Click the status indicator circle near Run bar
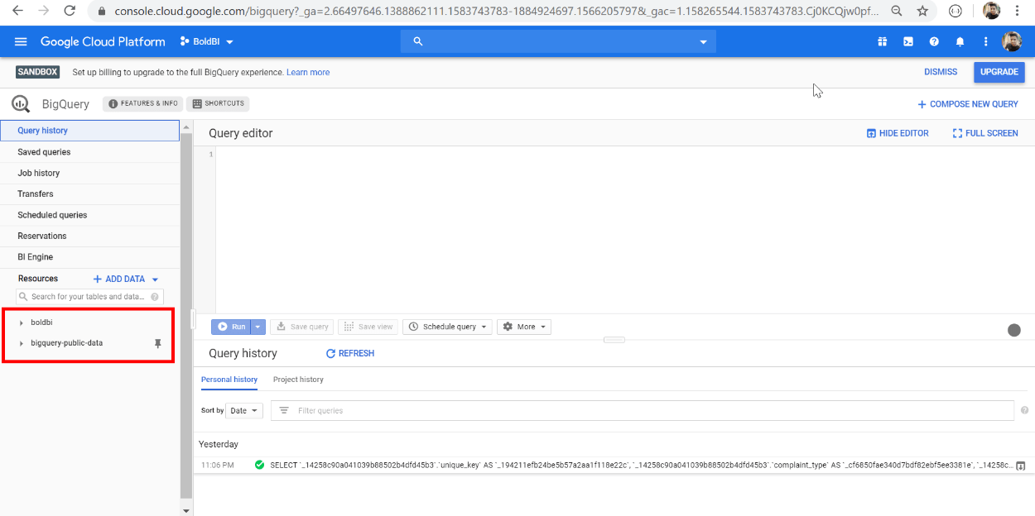This screenshot has height=516, width=1035. [x=1014, y=330]
